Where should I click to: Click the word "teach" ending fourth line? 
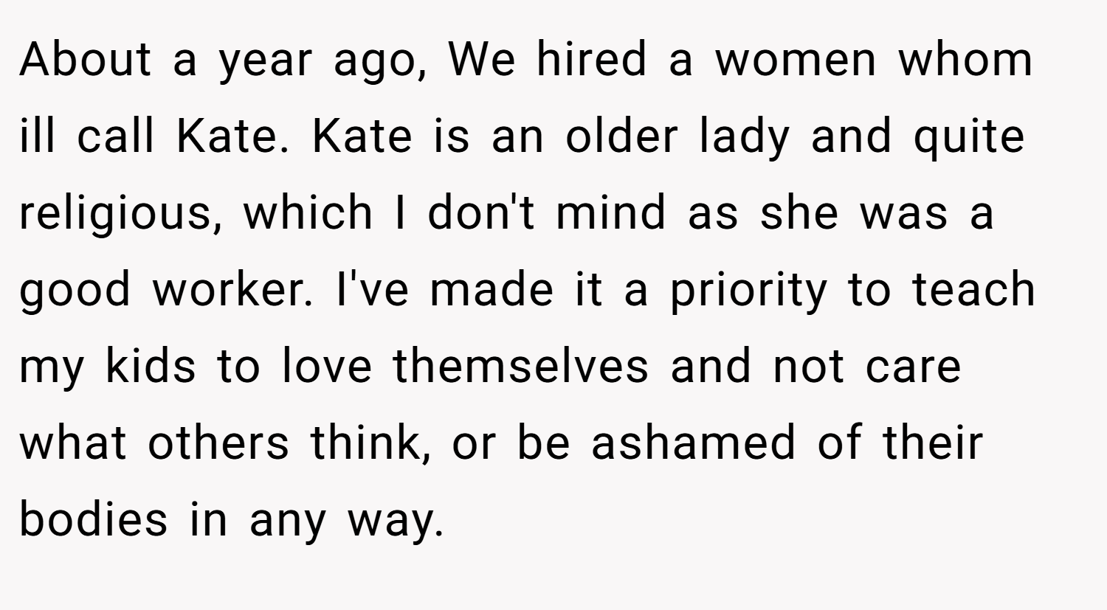(x=973, y=288)
